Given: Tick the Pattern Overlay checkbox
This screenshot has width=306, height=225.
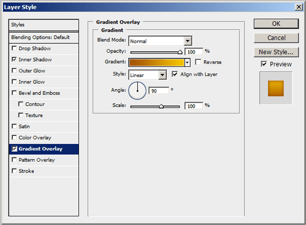Looking at the screenshot, I should [14, 160].
